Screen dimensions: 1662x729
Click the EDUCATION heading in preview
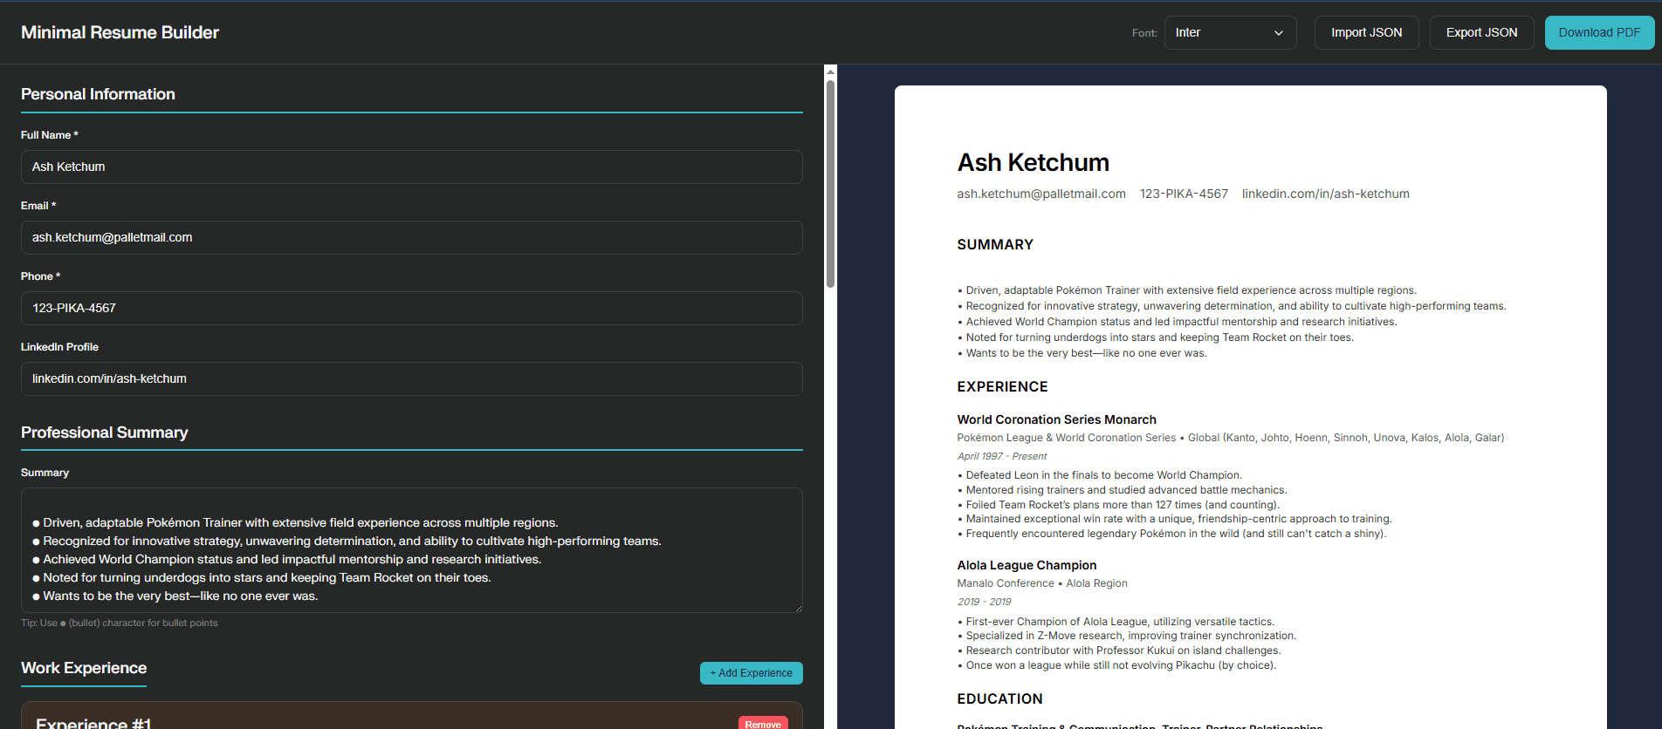point(999,699)
